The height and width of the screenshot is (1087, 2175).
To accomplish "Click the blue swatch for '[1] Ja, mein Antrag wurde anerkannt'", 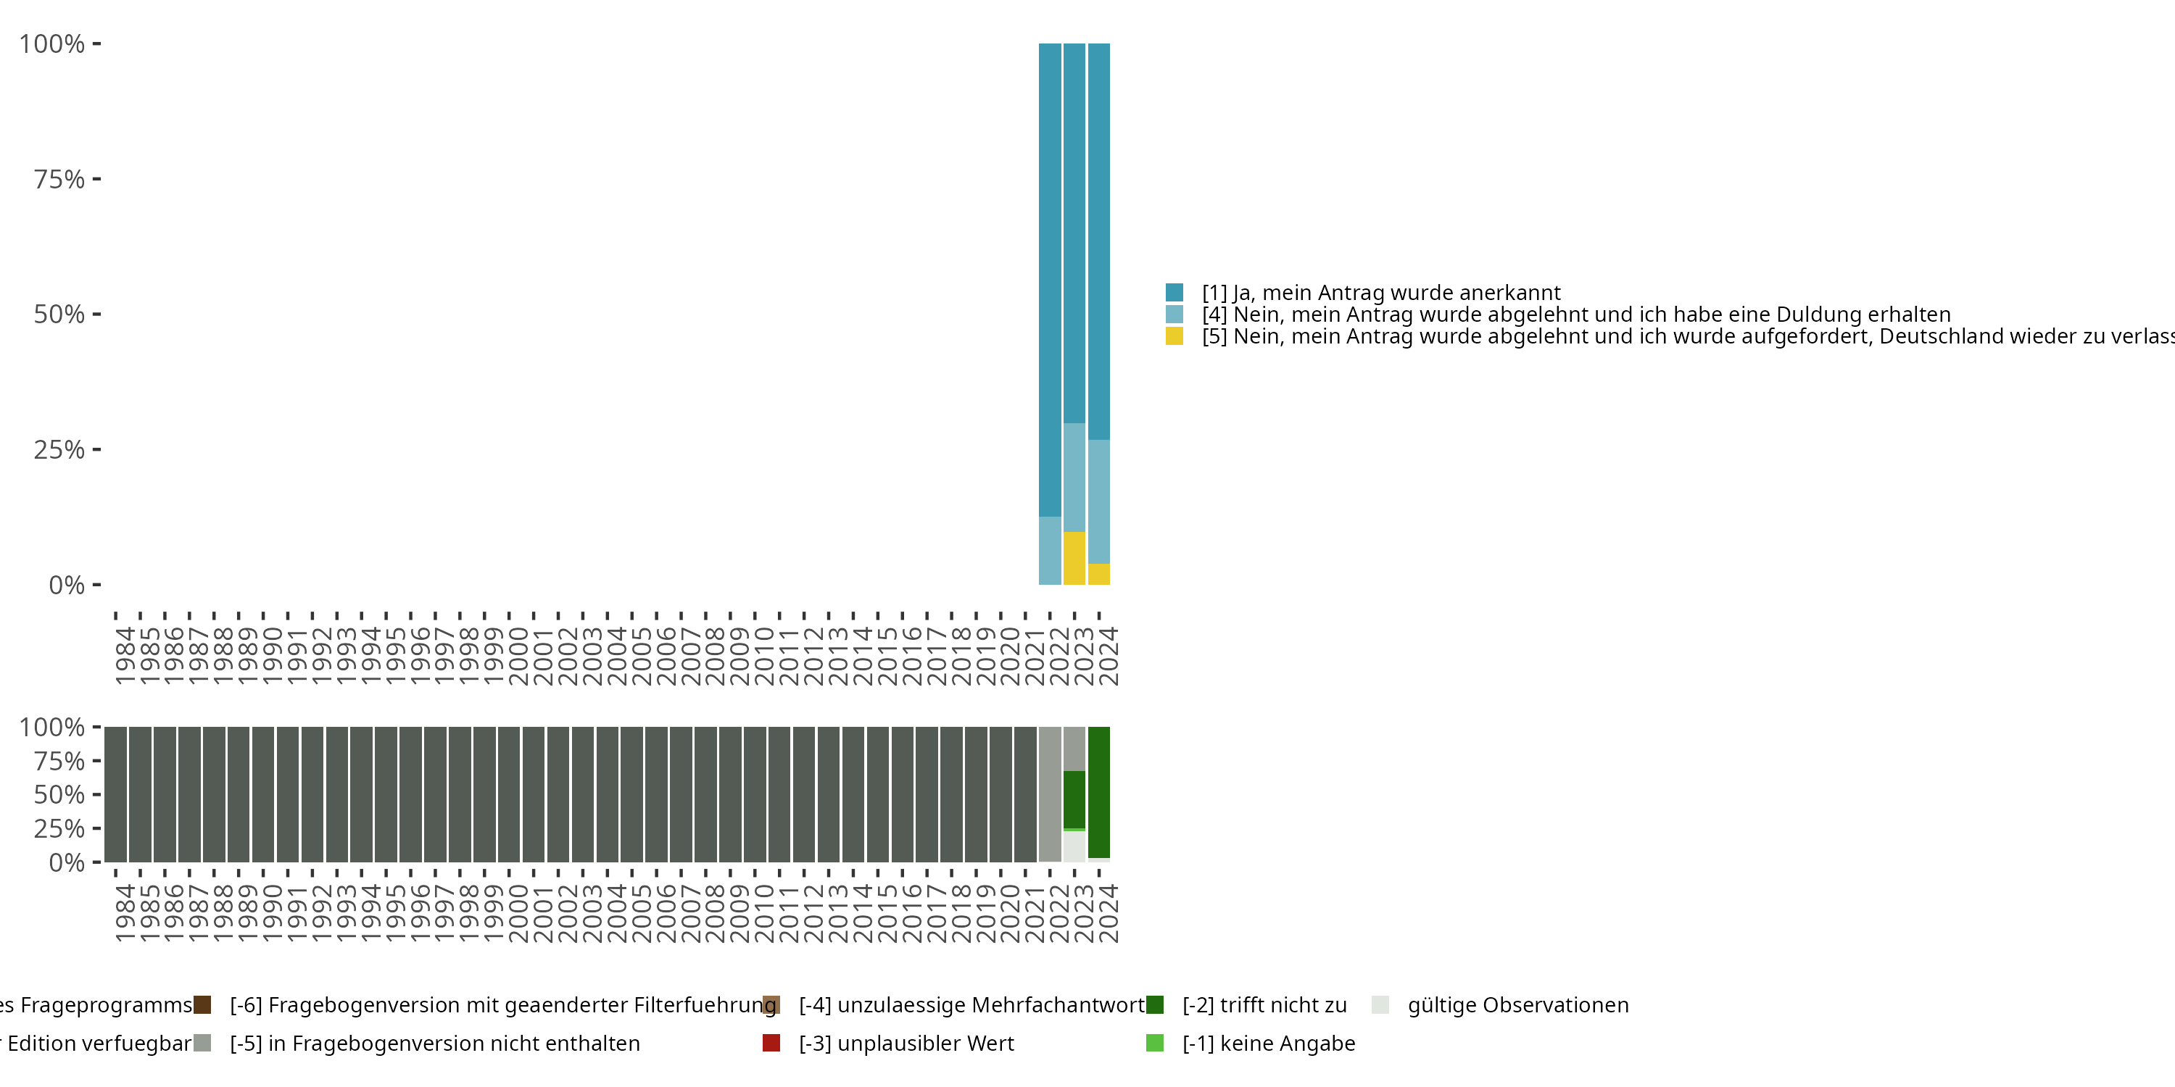I will click(1174, 293).
